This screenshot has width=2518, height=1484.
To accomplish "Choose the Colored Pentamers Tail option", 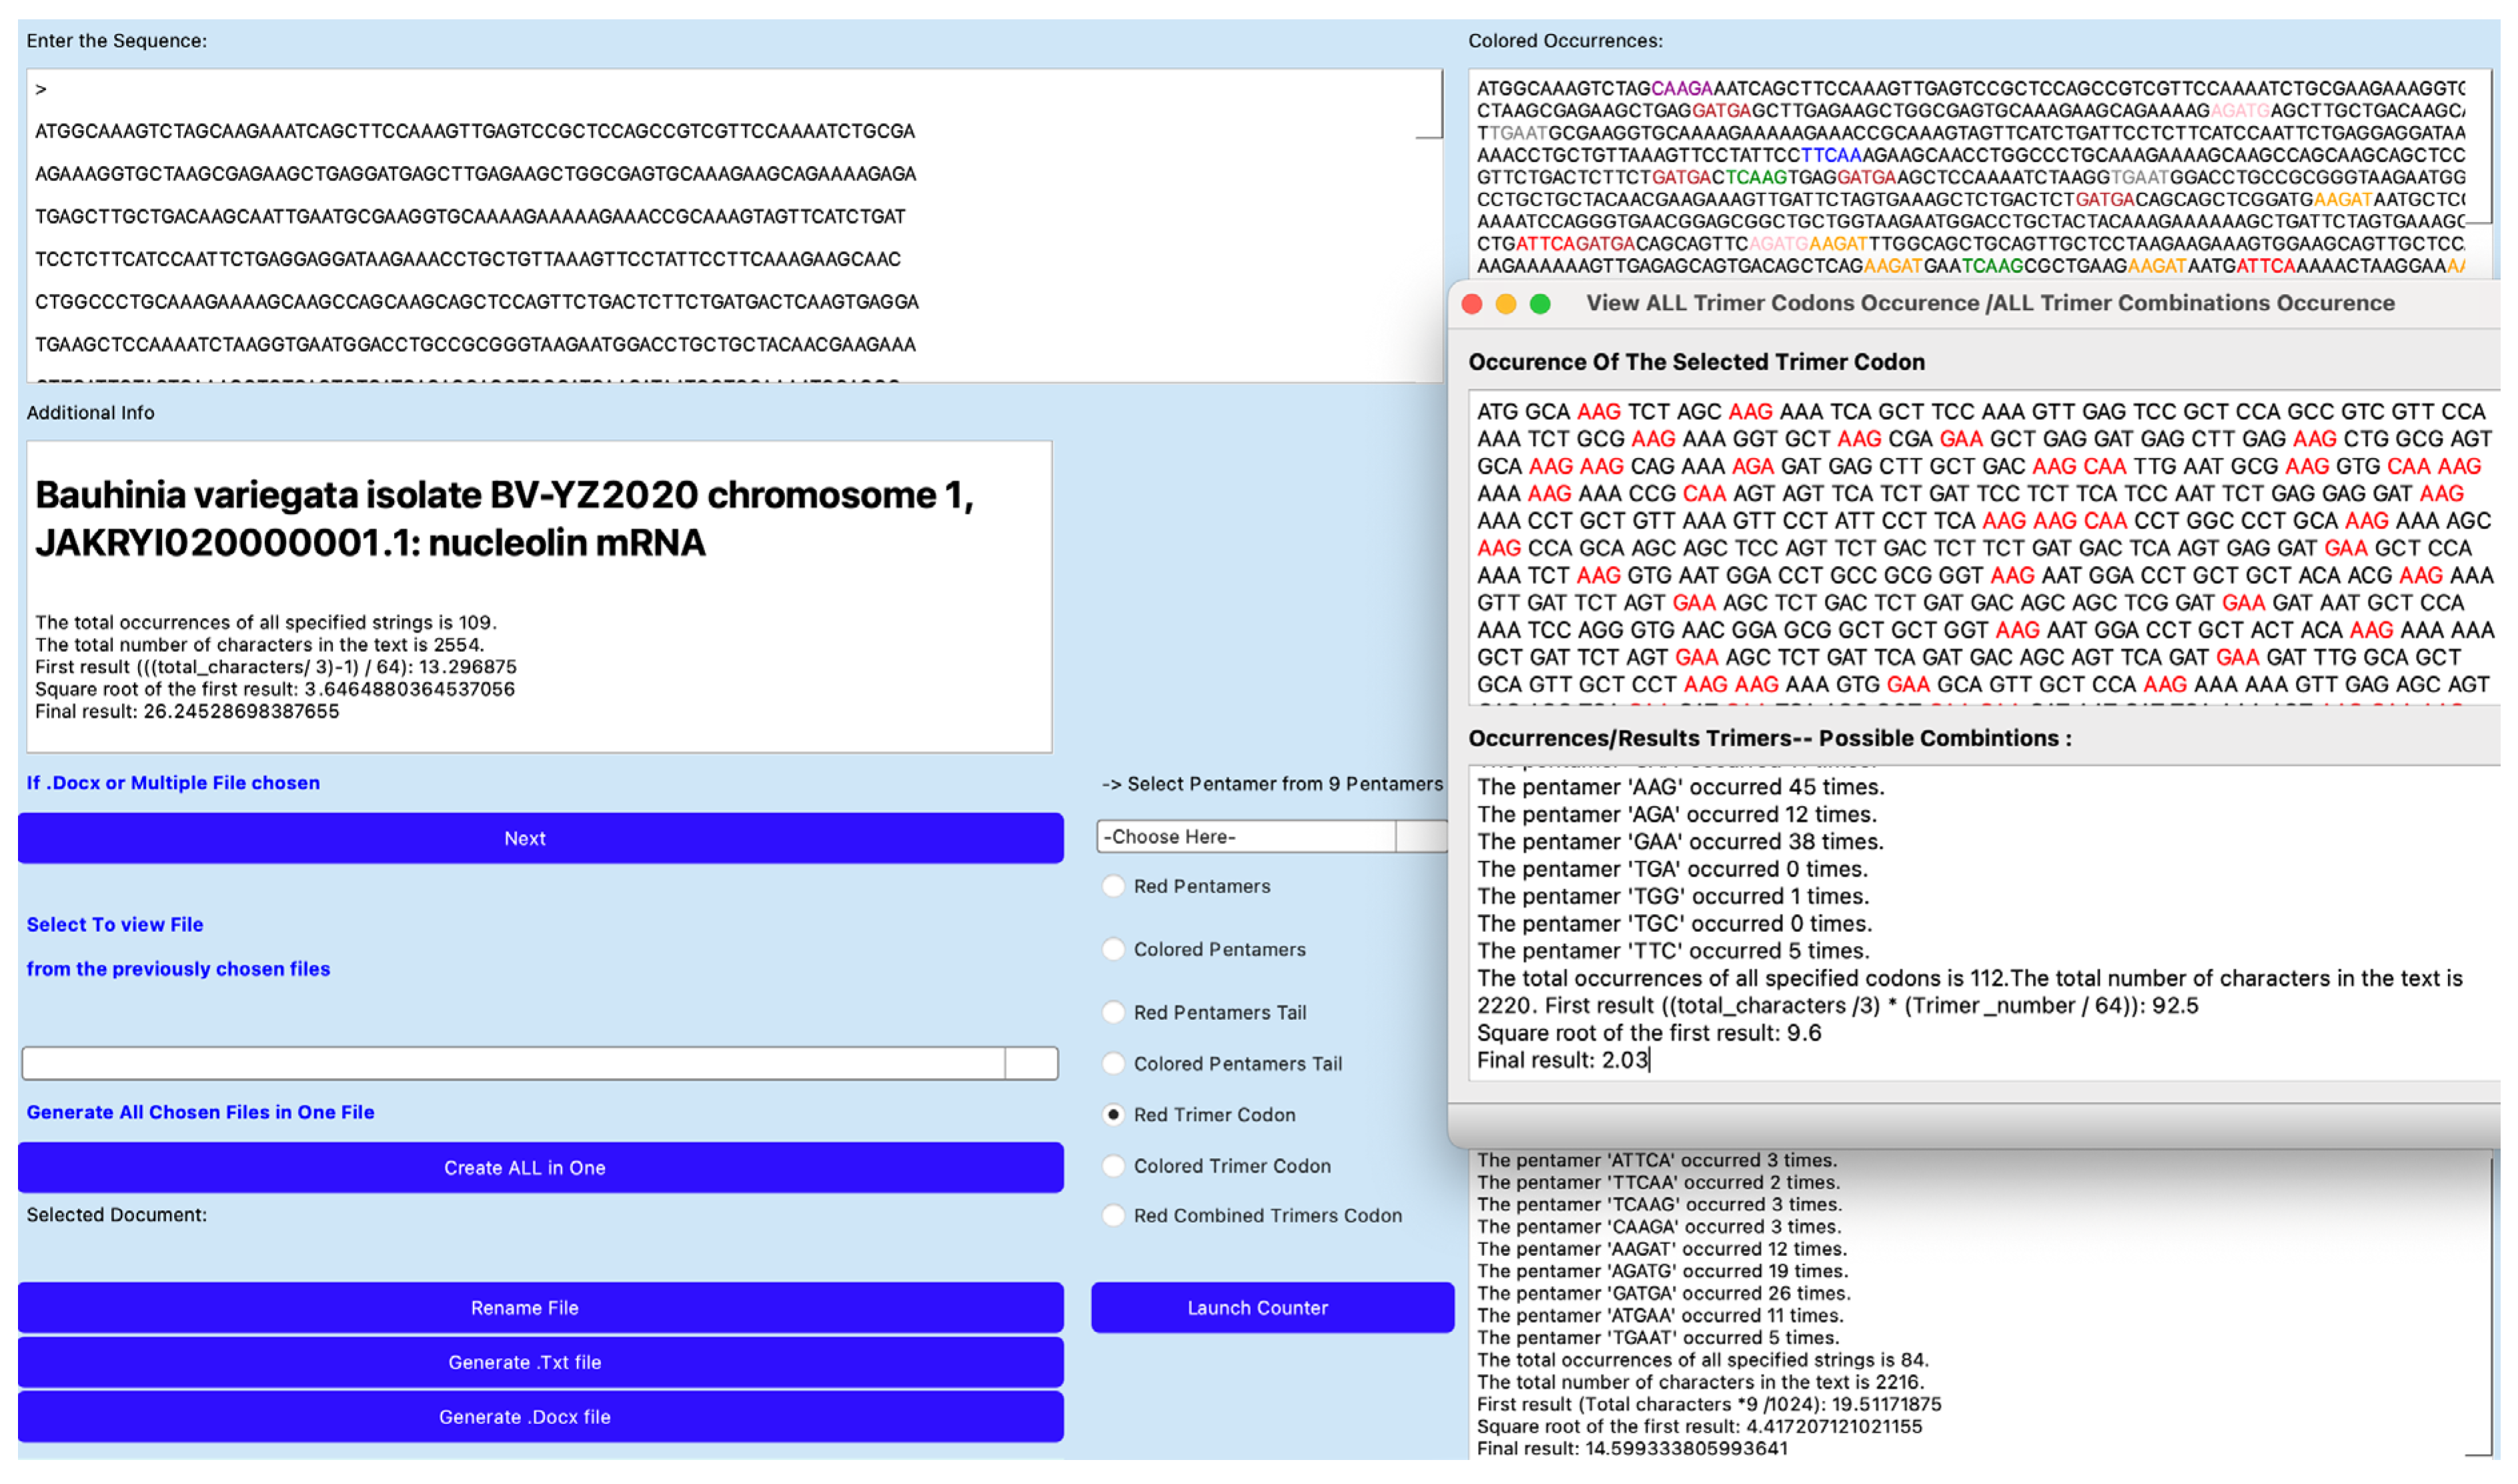I will [1113, 1064].
